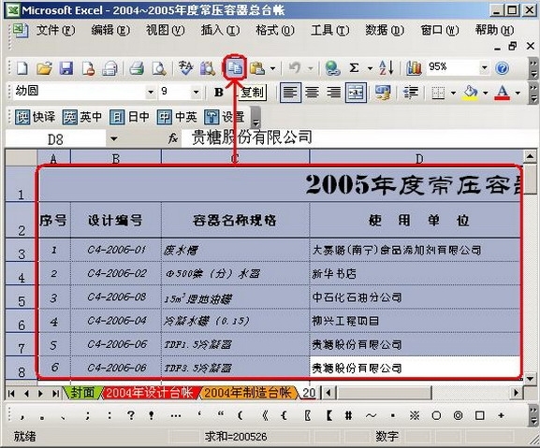Click the AutoSum sigma icon
Image resolution: width=540 pixels, height=448 pixels.
click(355, 67)
